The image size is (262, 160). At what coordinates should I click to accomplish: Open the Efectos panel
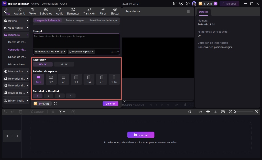click(x=115, y=11)
